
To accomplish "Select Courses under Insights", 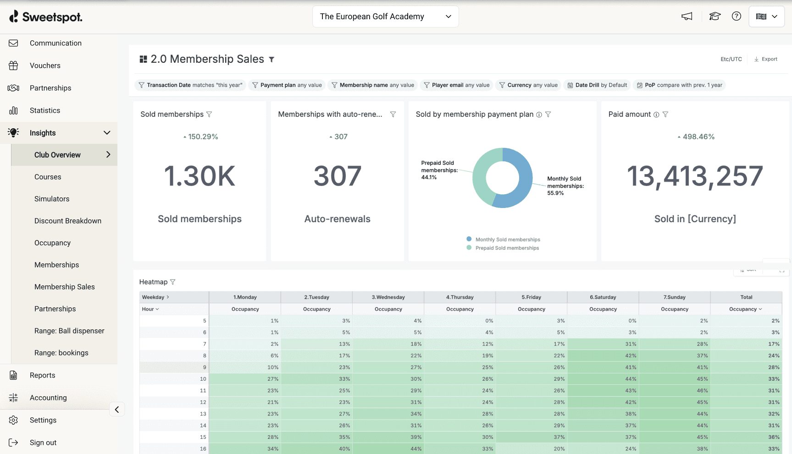I will (x=48, y=177).
